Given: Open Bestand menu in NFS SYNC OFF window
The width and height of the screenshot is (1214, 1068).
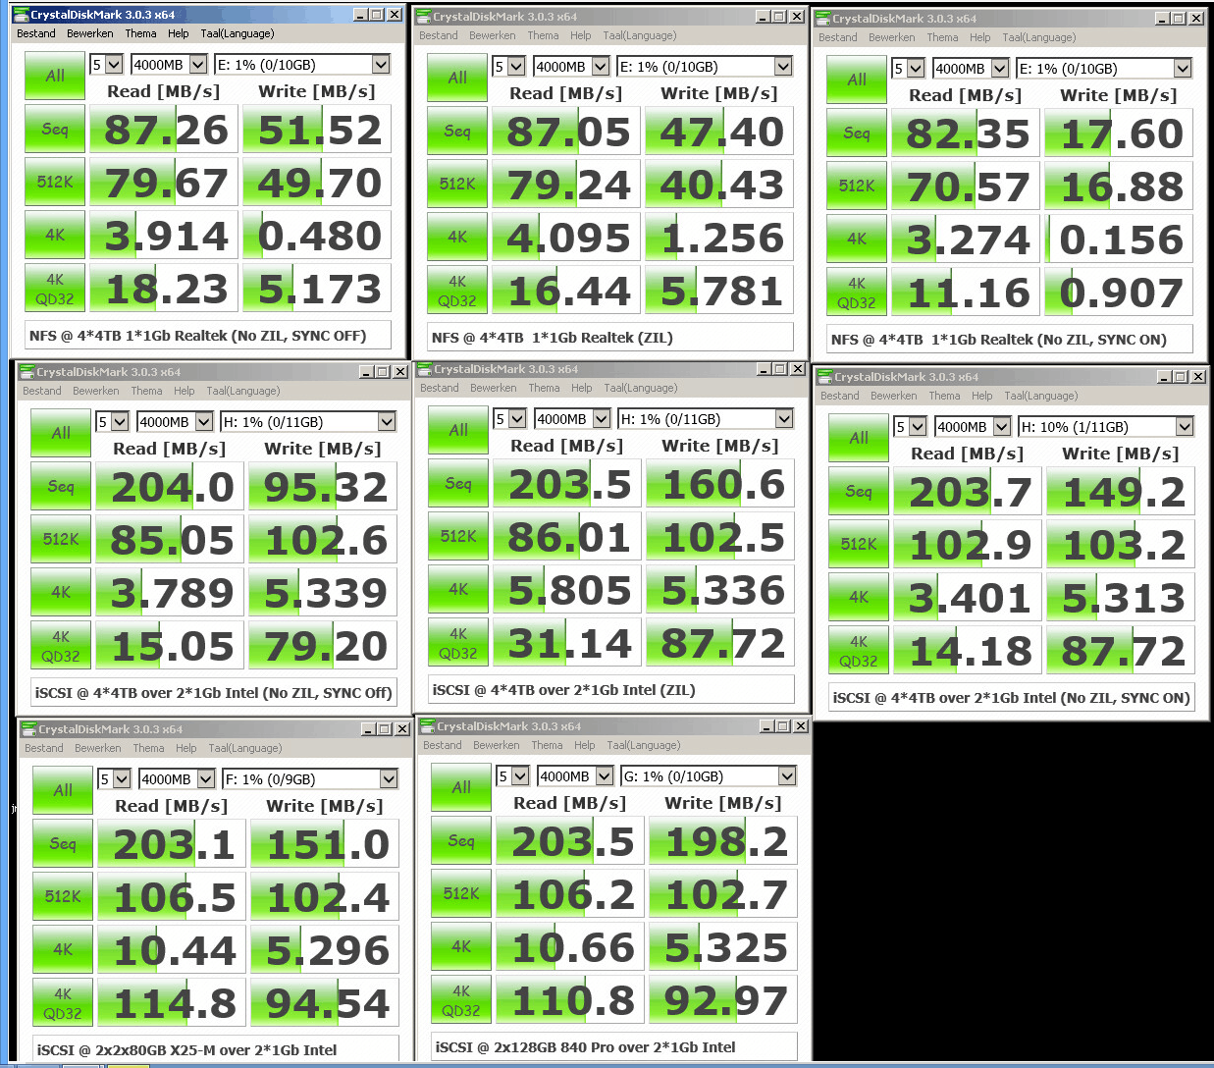Looking at the screenshot, I should click(36, 33).
